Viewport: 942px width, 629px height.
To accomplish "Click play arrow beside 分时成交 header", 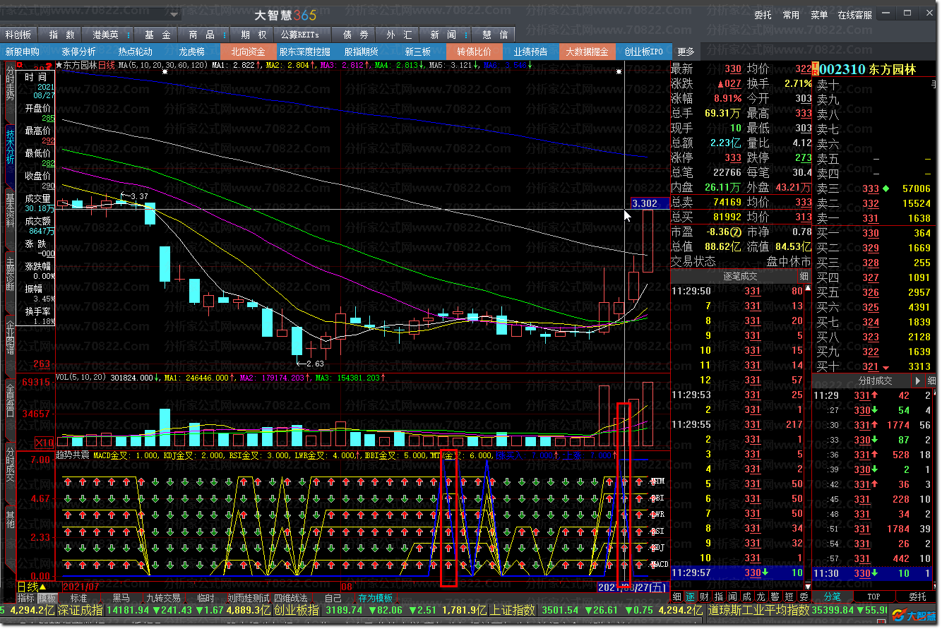I will pyautogui.click(x=917, y=381).
